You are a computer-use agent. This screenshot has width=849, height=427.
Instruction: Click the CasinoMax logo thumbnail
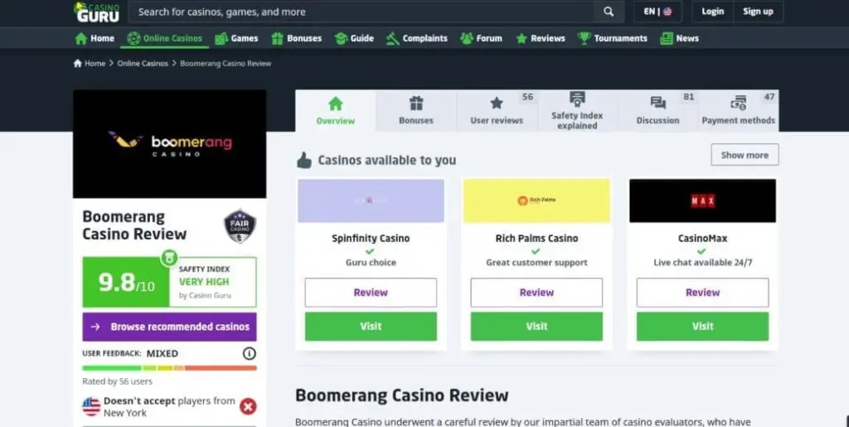(x=702, y=201)
